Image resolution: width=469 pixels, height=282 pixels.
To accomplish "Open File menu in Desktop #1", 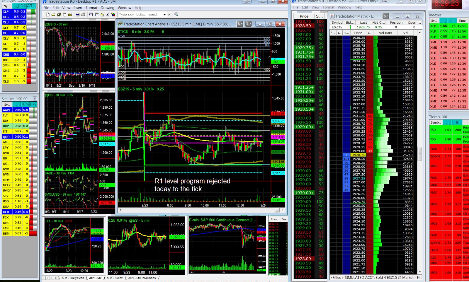I will coord(46,8).
